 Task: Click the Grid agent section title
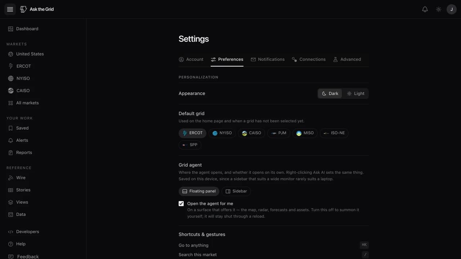[x=190, y=165]
